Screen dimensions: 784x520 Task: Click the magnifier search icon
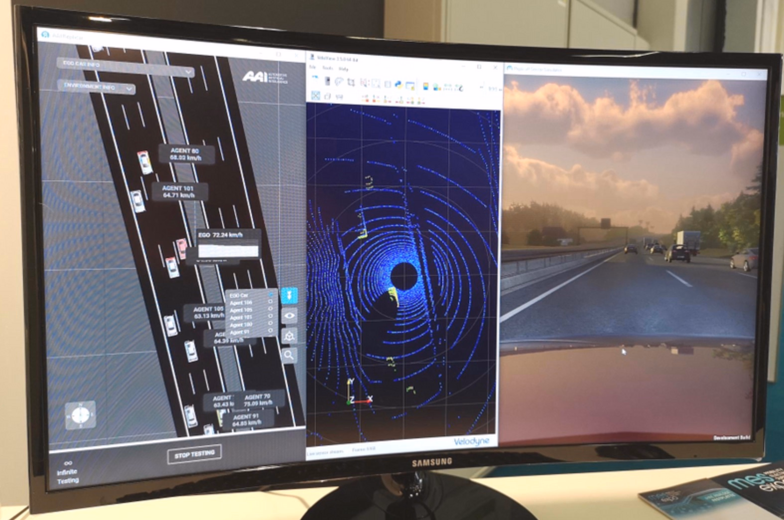[x=289, y=355]
